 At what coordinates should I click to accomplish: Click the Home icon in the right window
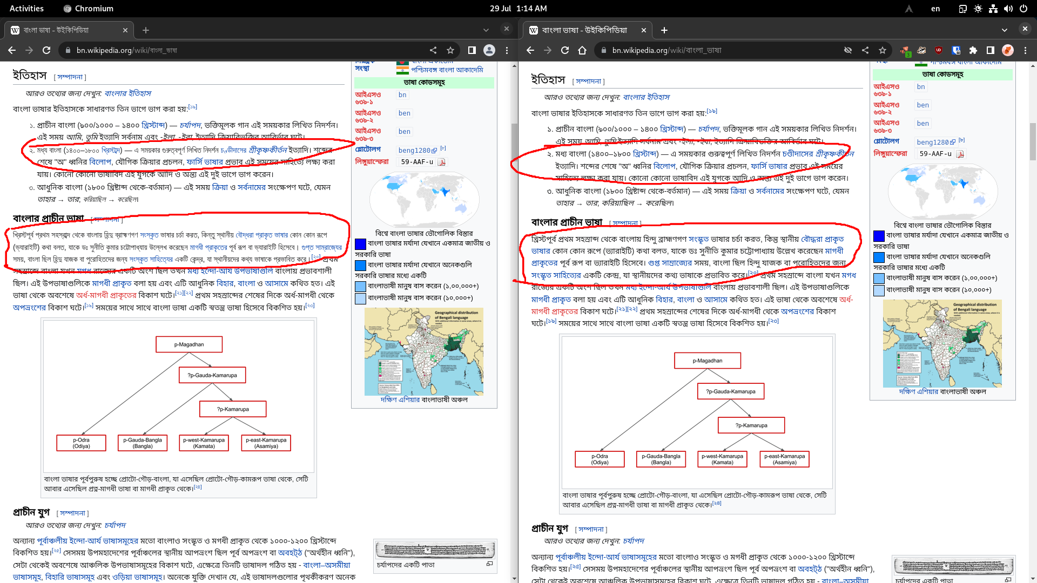point(582,50)
